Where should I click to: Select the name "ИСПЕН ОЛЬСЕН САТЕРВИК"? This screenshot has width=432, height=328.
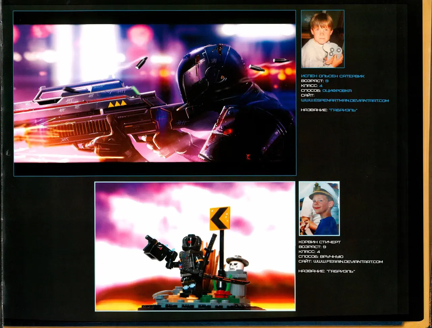point(332,76)
